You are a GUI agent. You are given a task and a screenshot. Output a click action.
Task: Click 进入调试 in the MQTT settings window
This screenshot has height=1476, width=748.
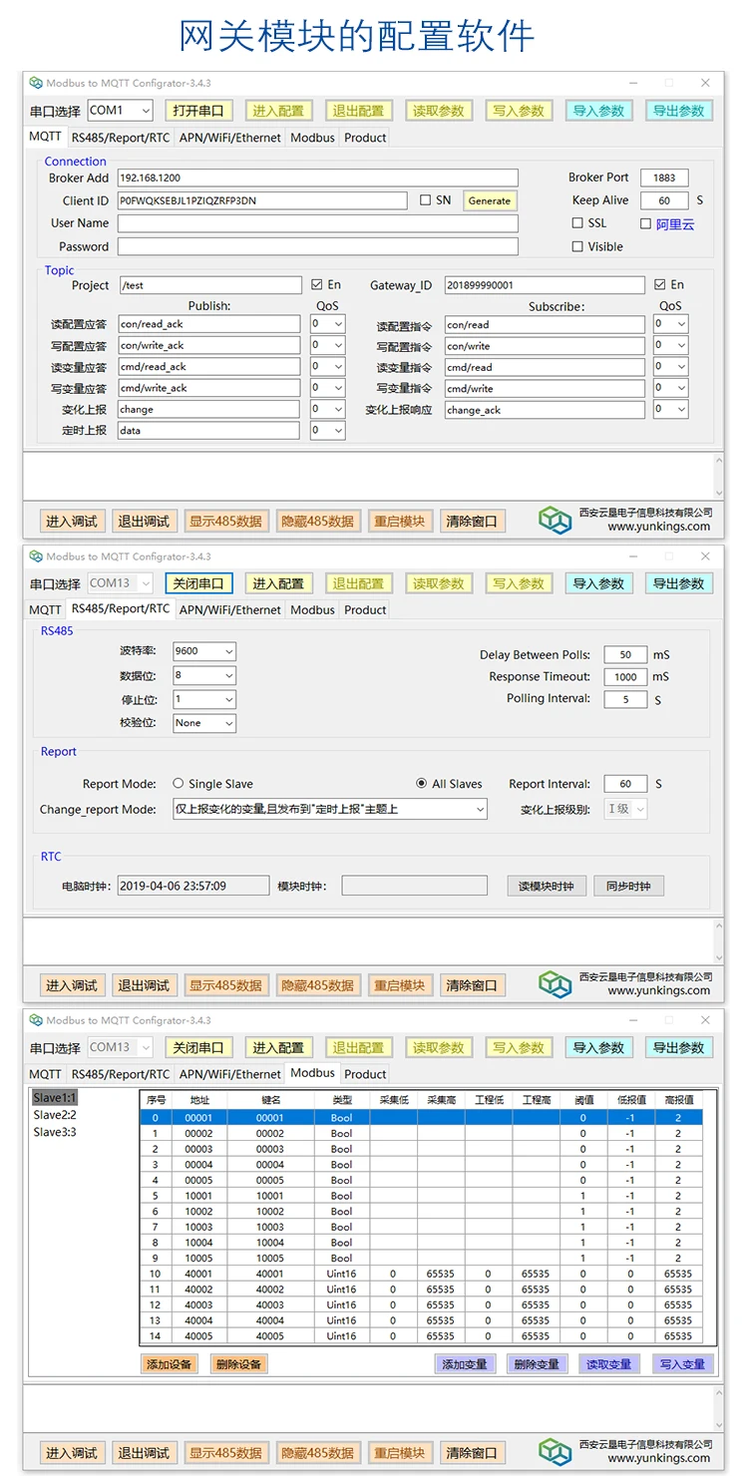point(72,521)
